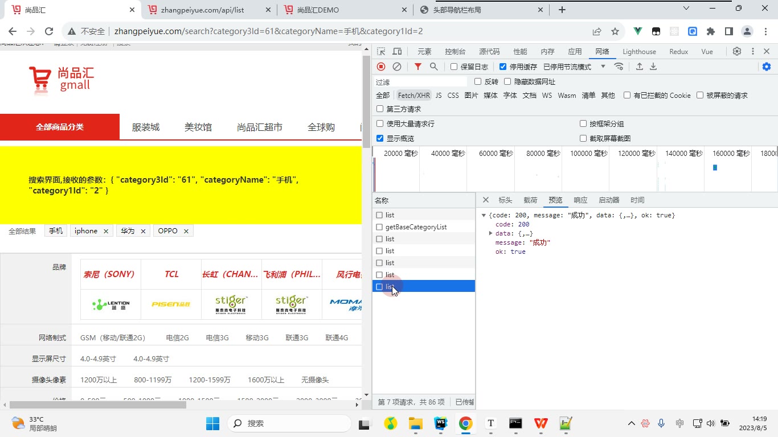The width and height of the screenshot is (778, 437).
Task: Open network search with magnifier icon
Action: (x=434, y=67)
